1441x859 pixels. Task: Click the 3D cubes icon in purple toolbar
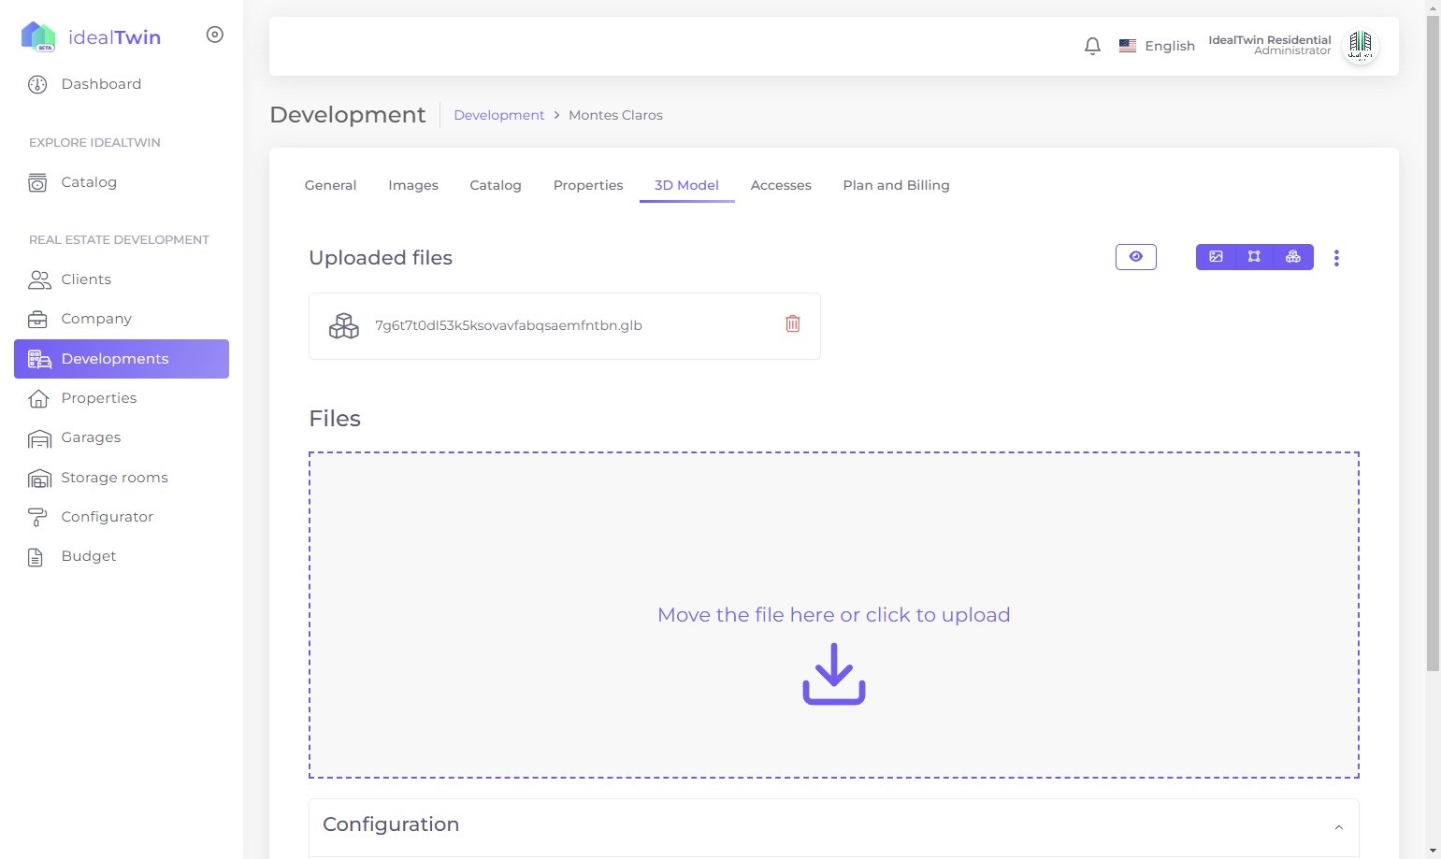pyautogui.click(x=1293, y=257)
